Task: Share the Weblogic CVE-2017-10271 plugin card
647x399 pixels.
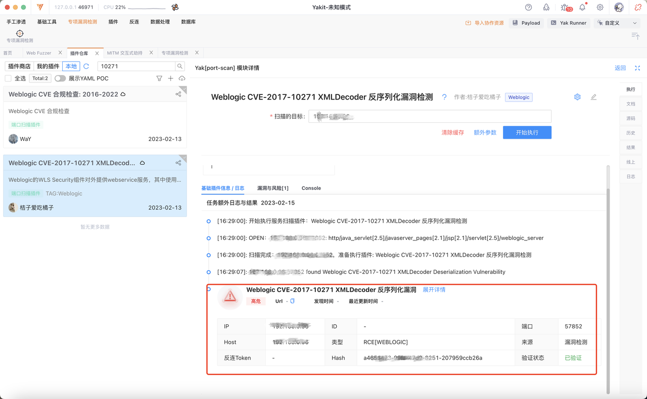Action: click(x=178, y=163)
